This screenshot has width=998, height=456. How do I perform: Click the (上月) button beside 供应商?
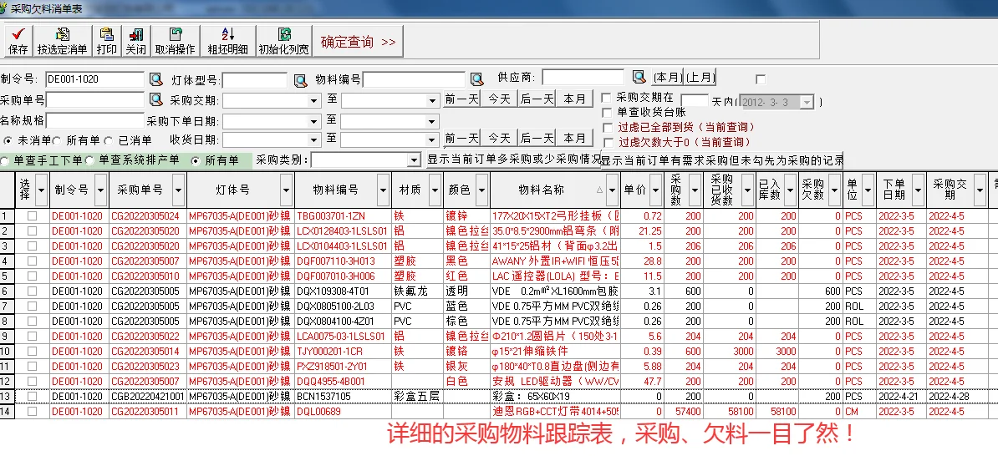(x=700, y=77)
